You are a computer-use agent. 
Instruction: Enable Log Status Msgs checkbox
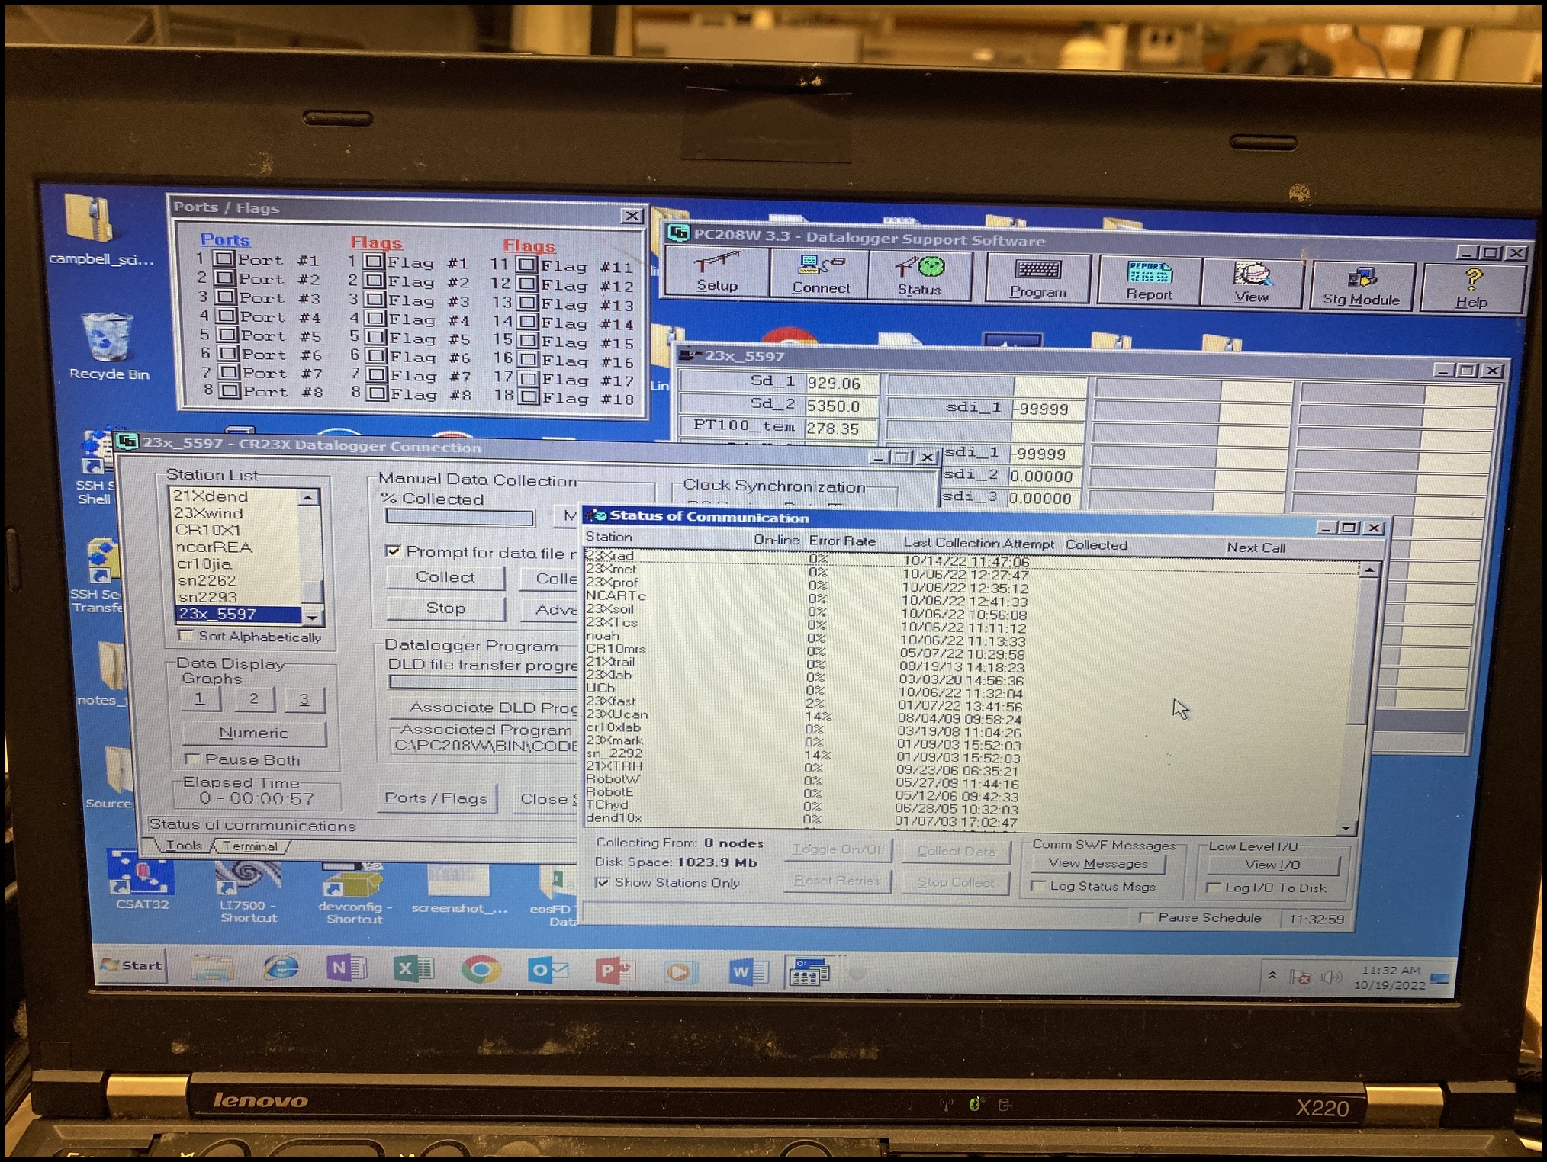click(1038, 886)
